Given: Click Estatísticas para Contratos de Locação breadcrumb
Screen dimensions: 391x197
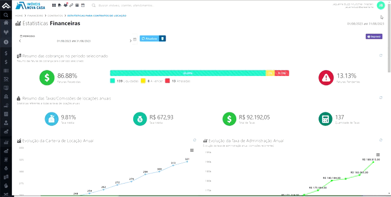Looking at the screenshot, I should (x=97, y=16).
